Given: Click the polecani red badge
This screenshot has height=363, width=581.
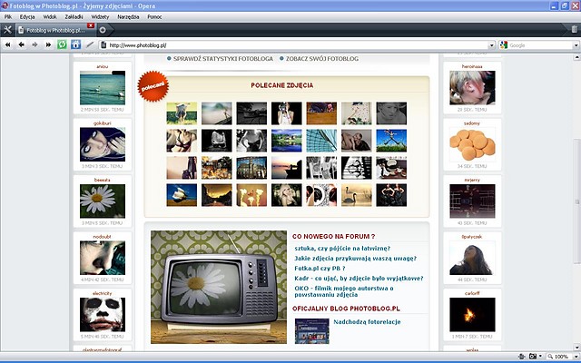Looking at the screenshot, I should (153, 86).
